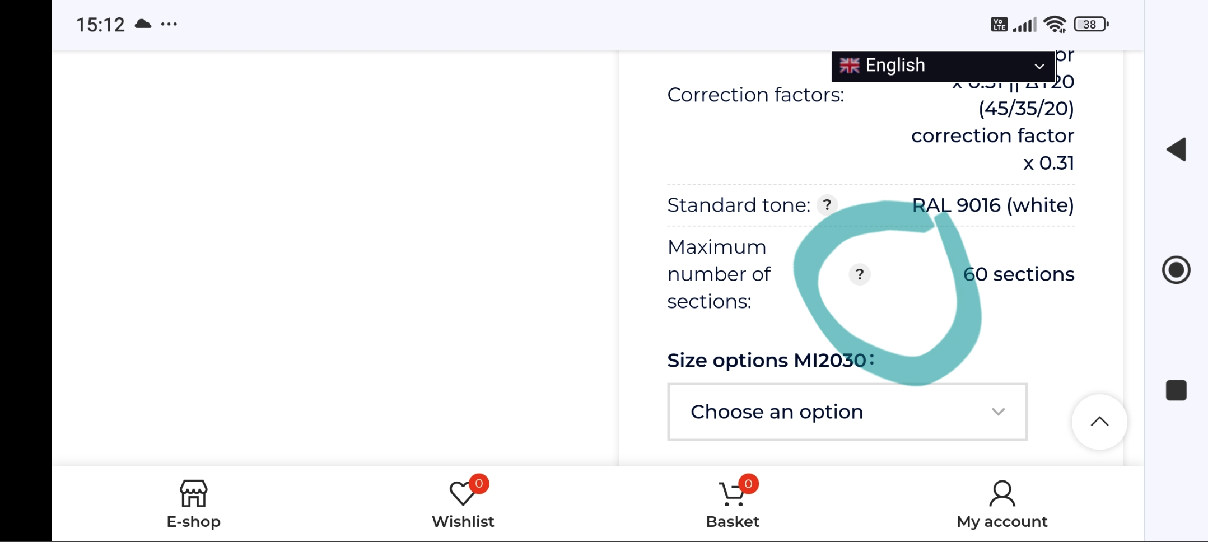The image size is (1208, 542).
Task: Open My account profile icon
Action: pyautogui.click(x=1002, y=493)
